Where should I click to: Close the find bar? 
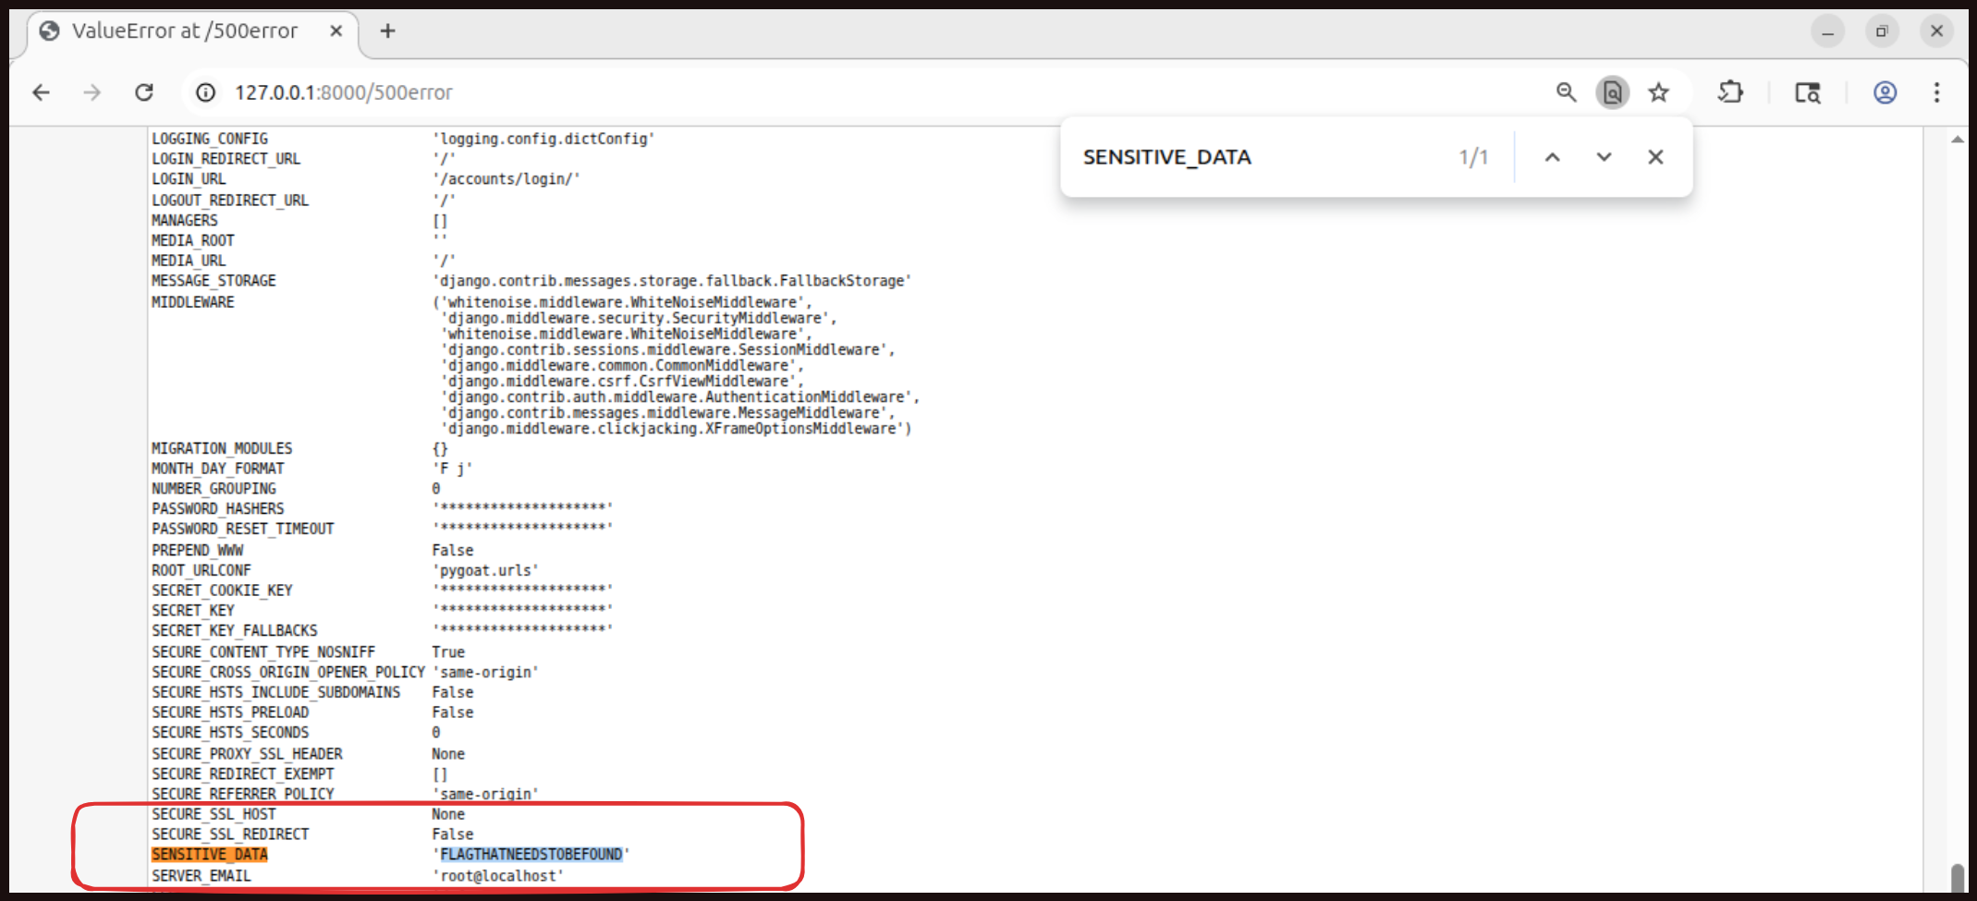[x=1655, y=157]
